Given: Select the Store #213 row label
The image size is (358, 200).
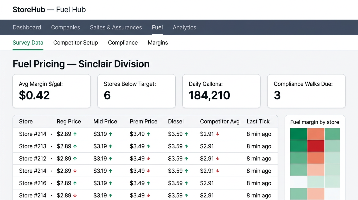Looking at the screenshot, I should coord(33,146).
